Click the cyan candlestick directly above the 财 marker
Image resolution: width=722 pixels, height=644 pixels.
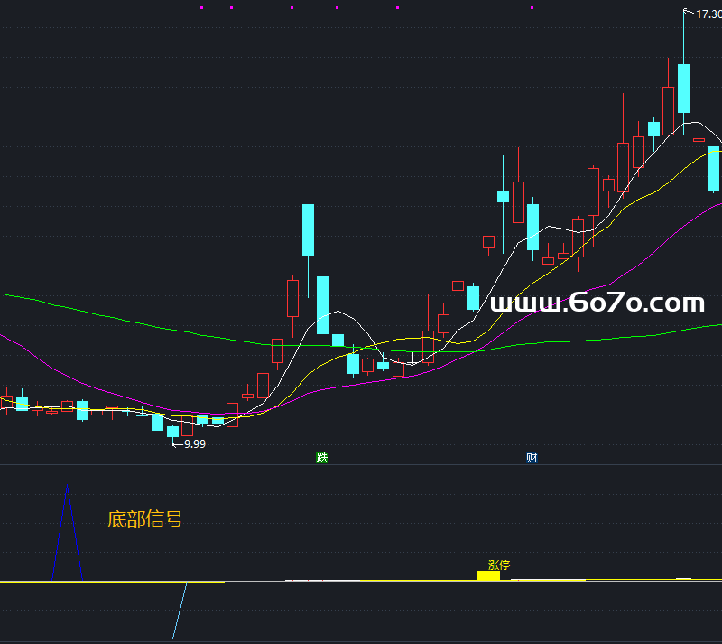coord(532,227)
